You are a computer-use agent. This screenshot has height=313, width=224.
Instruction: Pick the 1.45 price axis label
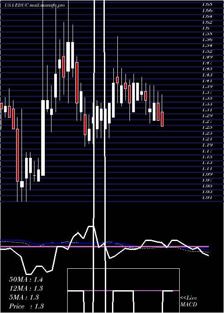click(207, 69)
